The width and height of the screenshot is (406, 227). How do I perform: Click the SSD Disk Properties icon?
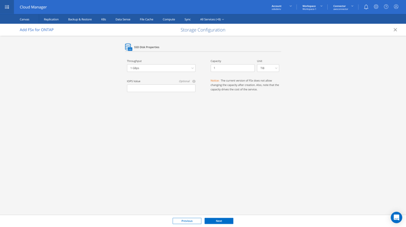(x=128, y=47)
